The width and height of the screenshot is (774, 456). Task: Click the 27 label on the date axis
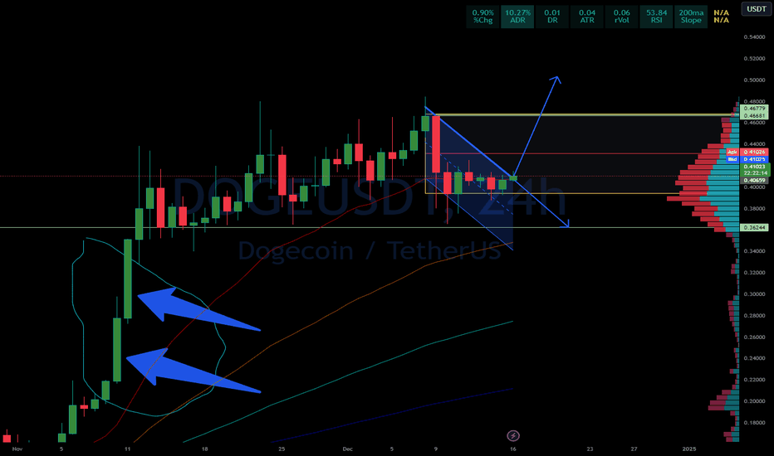point(634,449)
